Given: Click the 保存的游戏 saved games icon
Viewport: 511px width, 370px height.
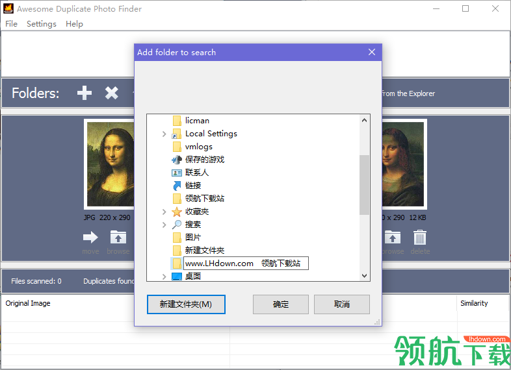Looking at the screenshot, I should (177, 160).
